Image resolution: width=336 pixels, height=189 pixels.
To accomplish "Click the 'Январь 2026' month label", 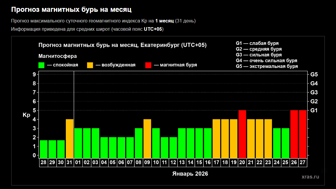I will [x=190, y=174].
